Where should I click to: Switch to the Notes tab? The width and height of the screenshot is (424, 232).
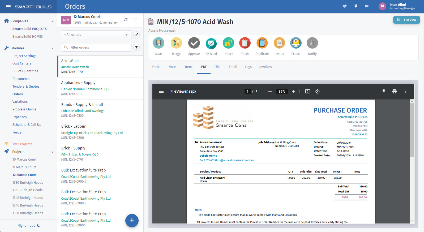pyautogui.click(x=173, y=67)
